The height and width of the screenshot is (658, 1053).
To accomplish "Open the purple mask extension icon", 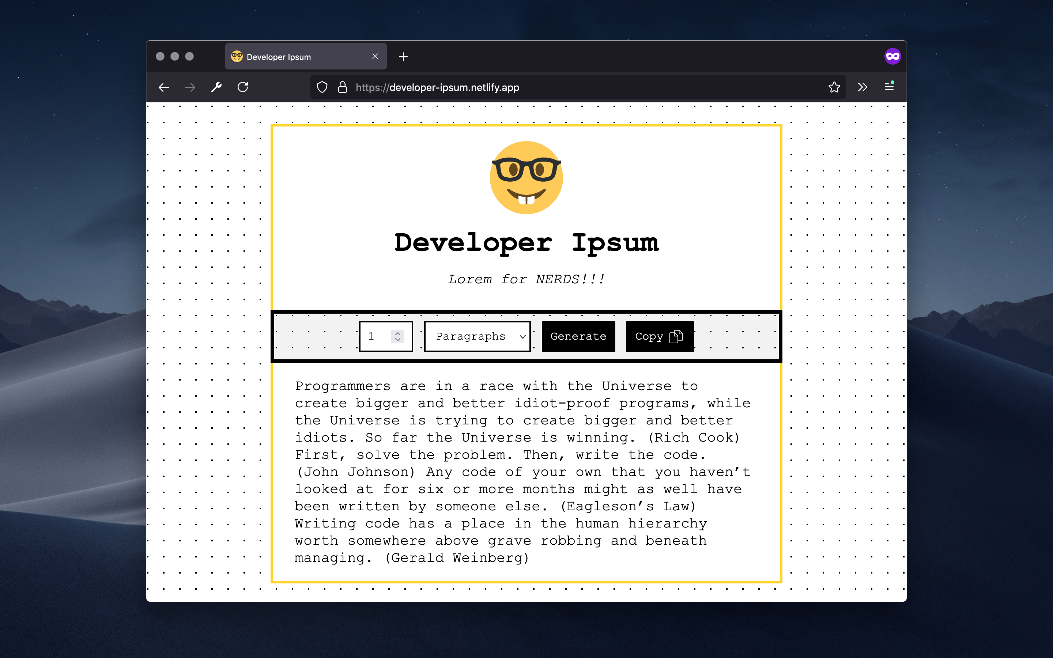I will pos(893,56).
